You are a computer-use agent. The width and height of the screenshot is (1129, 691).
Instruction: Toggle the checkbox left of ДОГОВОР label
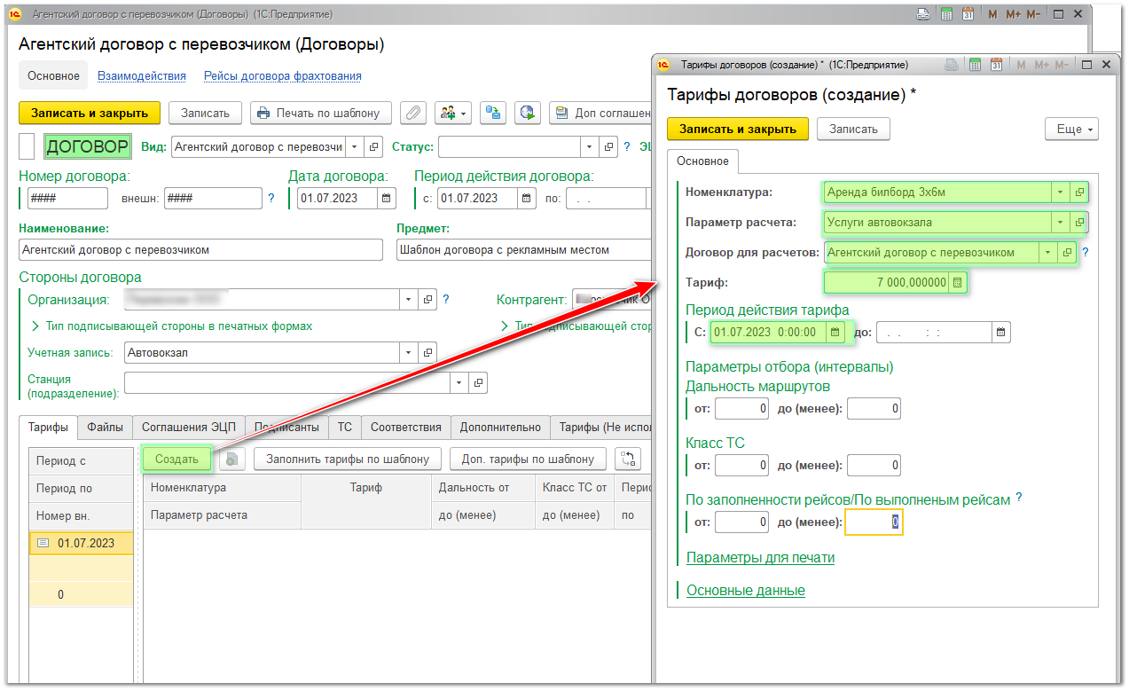(x=27, y=147)
